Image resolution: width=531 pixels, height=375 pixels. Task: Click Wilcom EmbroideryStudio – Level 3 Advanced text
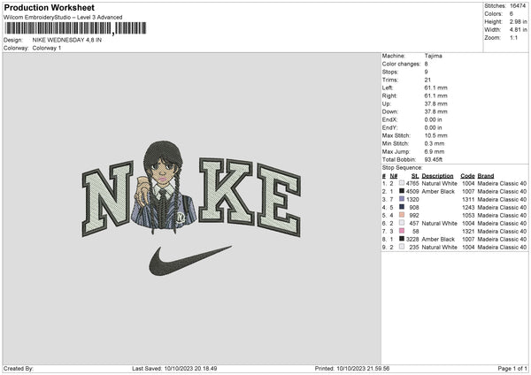point(63,18)
